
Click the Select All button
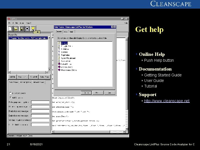(x=34, y=77)
